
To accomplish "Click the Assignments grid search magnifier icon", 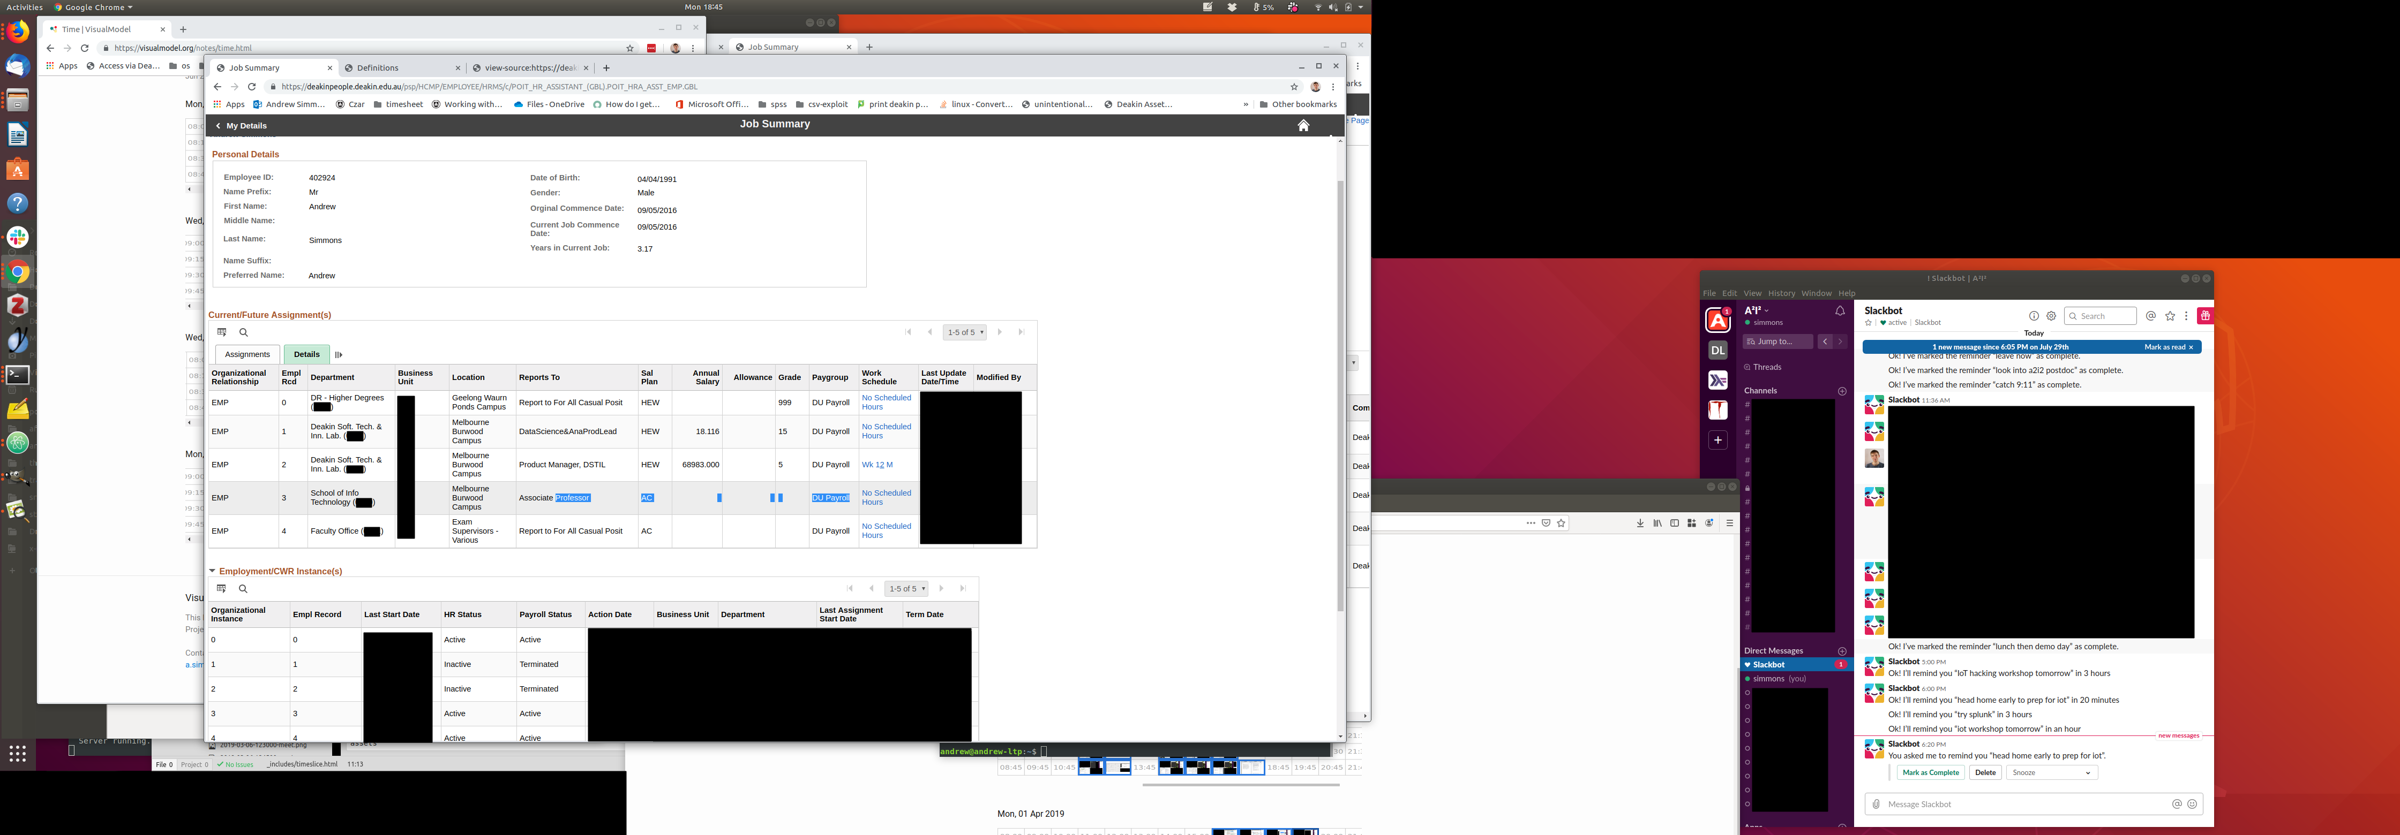I will click(x=243, y=332).
